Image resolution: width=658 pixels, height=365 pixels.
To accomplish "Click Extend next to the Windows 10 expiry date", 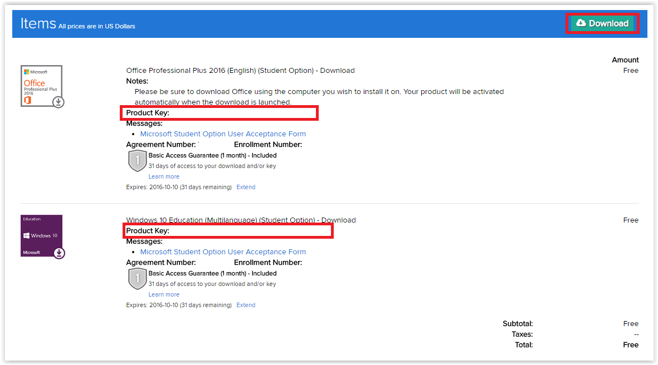I will tap(246, 305).
